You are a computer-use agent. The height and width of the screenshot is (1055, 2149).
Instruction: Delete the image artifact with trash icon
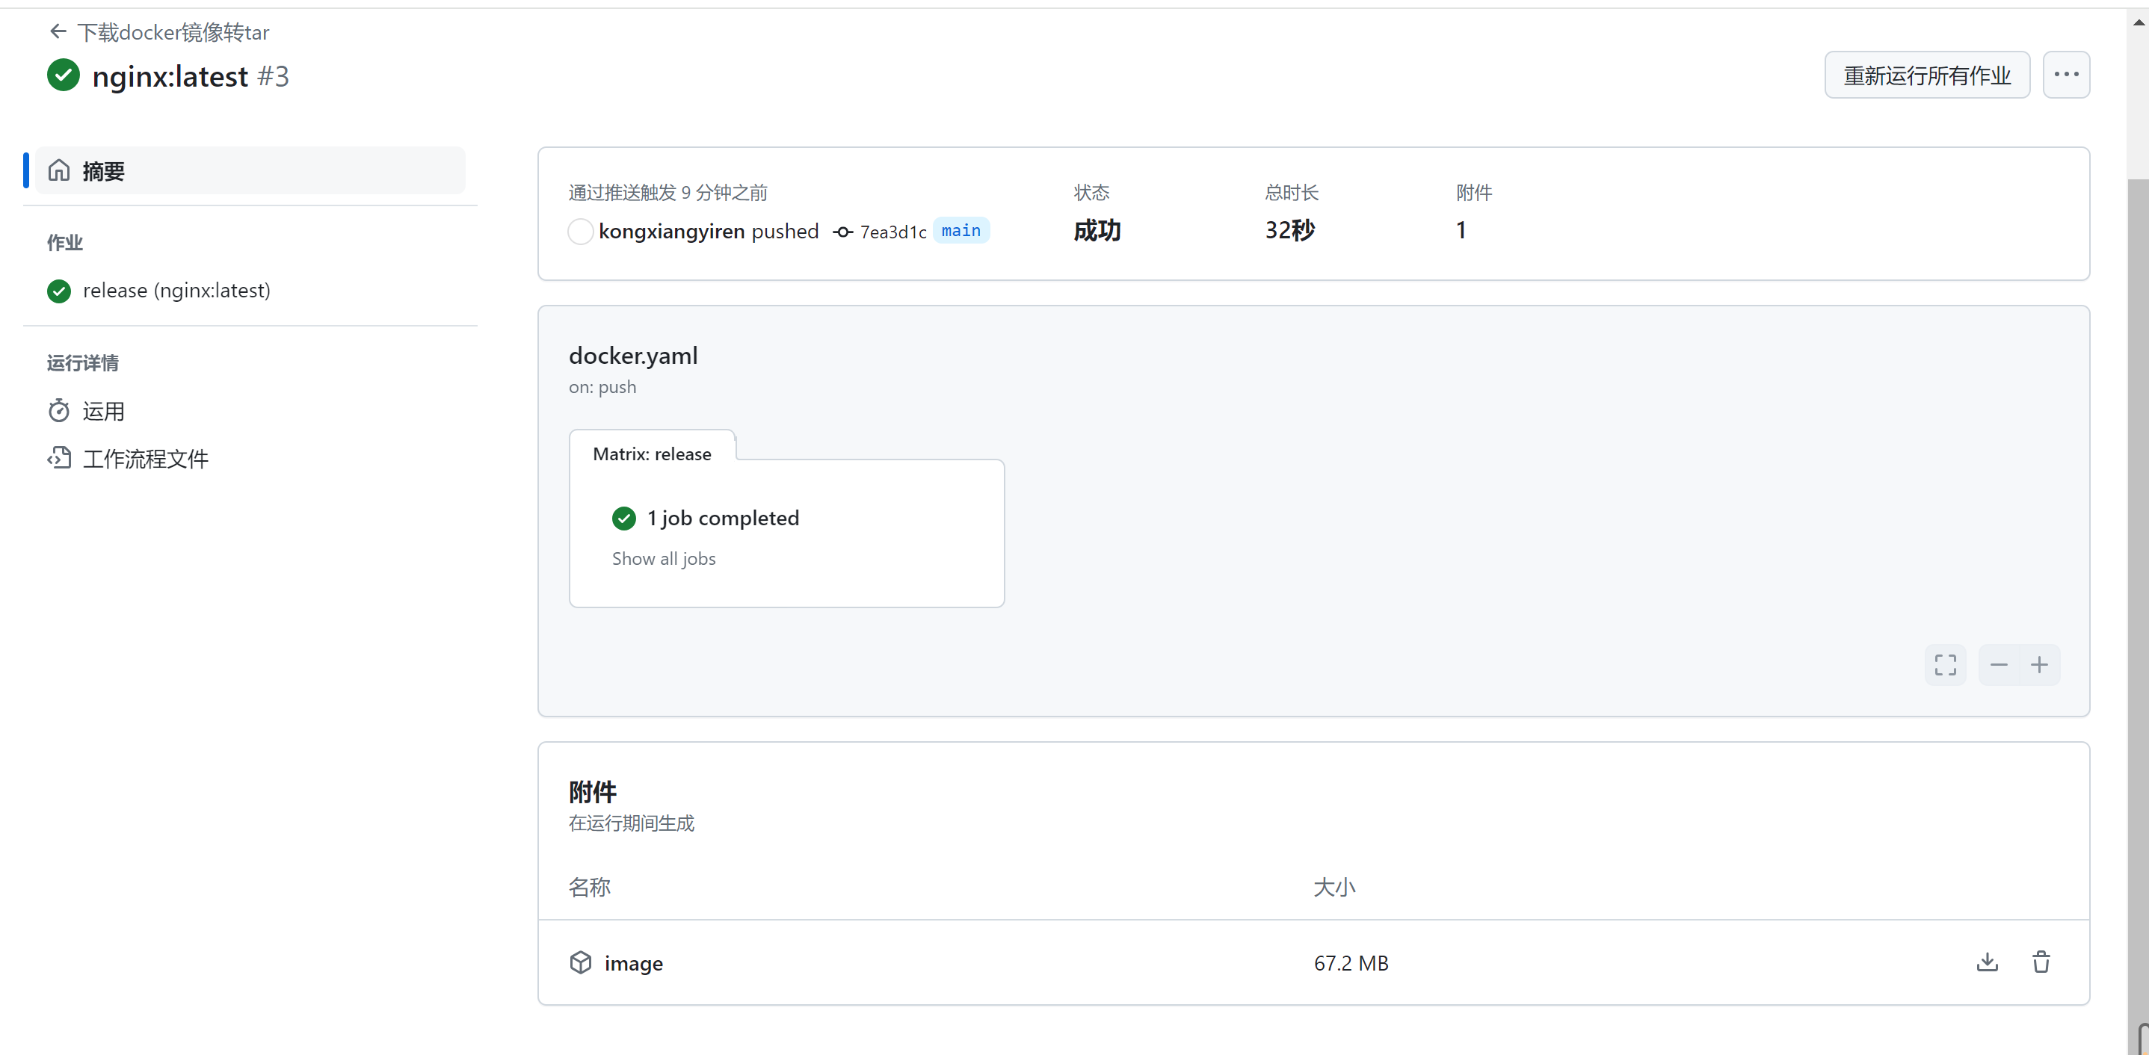click(2041, 962)
